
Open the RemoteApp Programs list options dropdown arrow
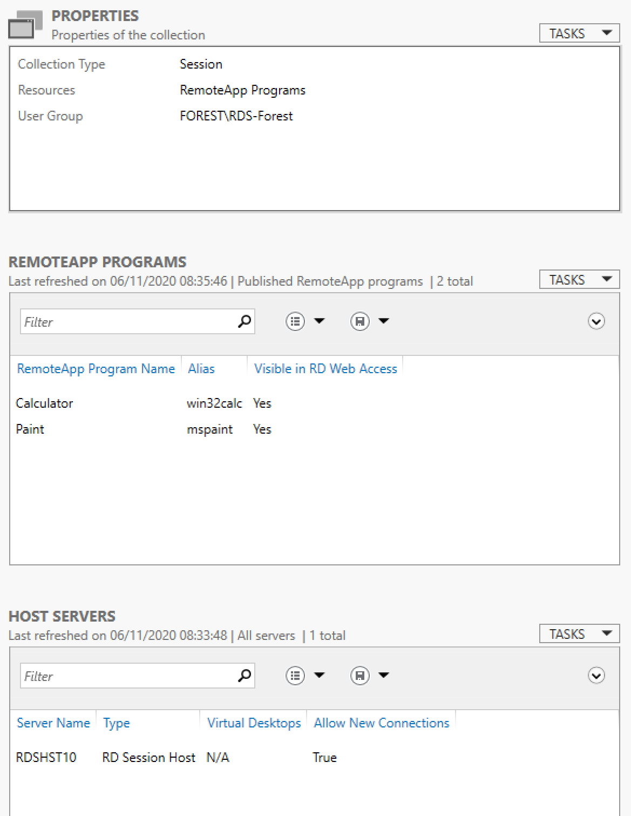click(320, 321)
